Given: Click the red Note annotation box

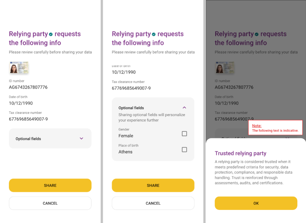Looking at the screenshot, I should (275, 128).
